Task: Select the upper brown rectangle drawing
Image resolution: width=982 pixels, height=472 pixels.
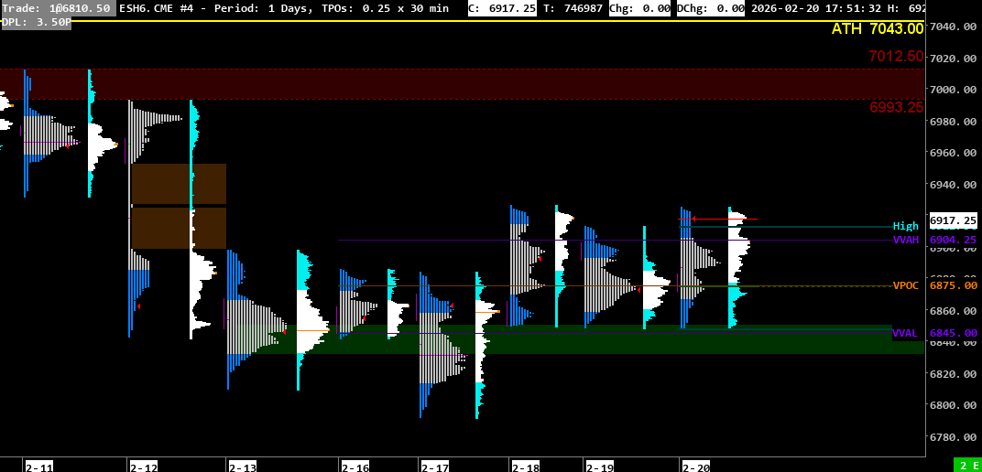Action: pyautogui.click(x=179, y=184)
